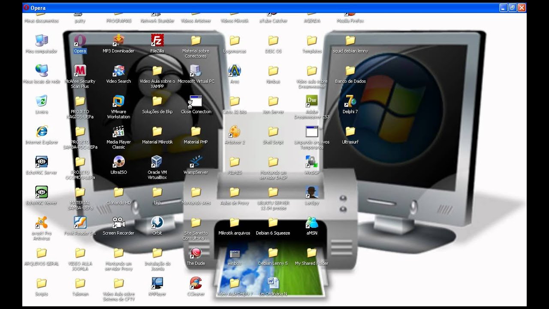Open ARQUIVOS GERAL folder

(42, 254)
